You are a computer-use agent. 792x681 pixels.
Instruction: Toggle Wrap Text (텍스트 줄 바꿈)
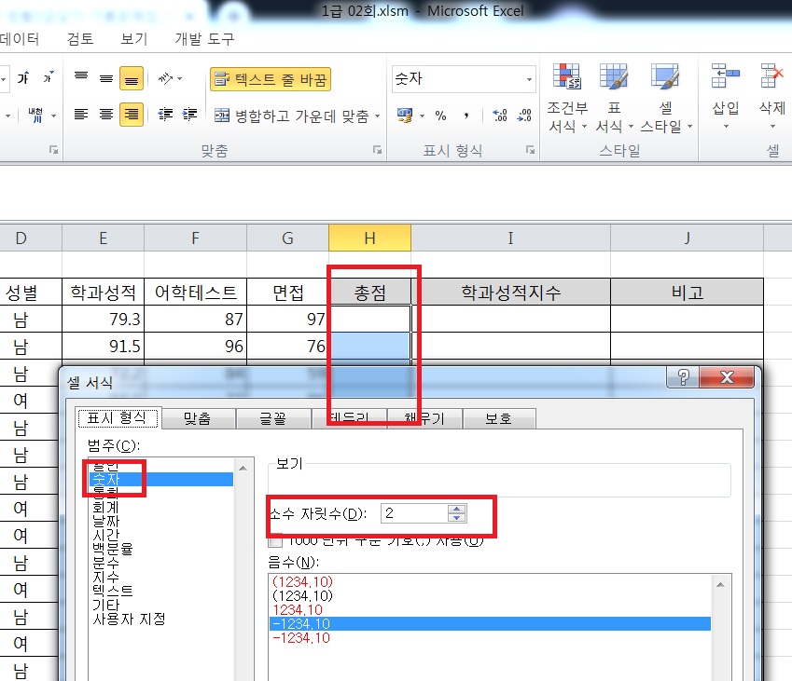click(271, 79)
